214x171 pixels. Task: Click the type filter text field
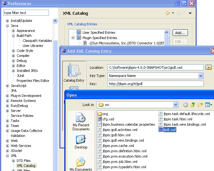(26, 13)
